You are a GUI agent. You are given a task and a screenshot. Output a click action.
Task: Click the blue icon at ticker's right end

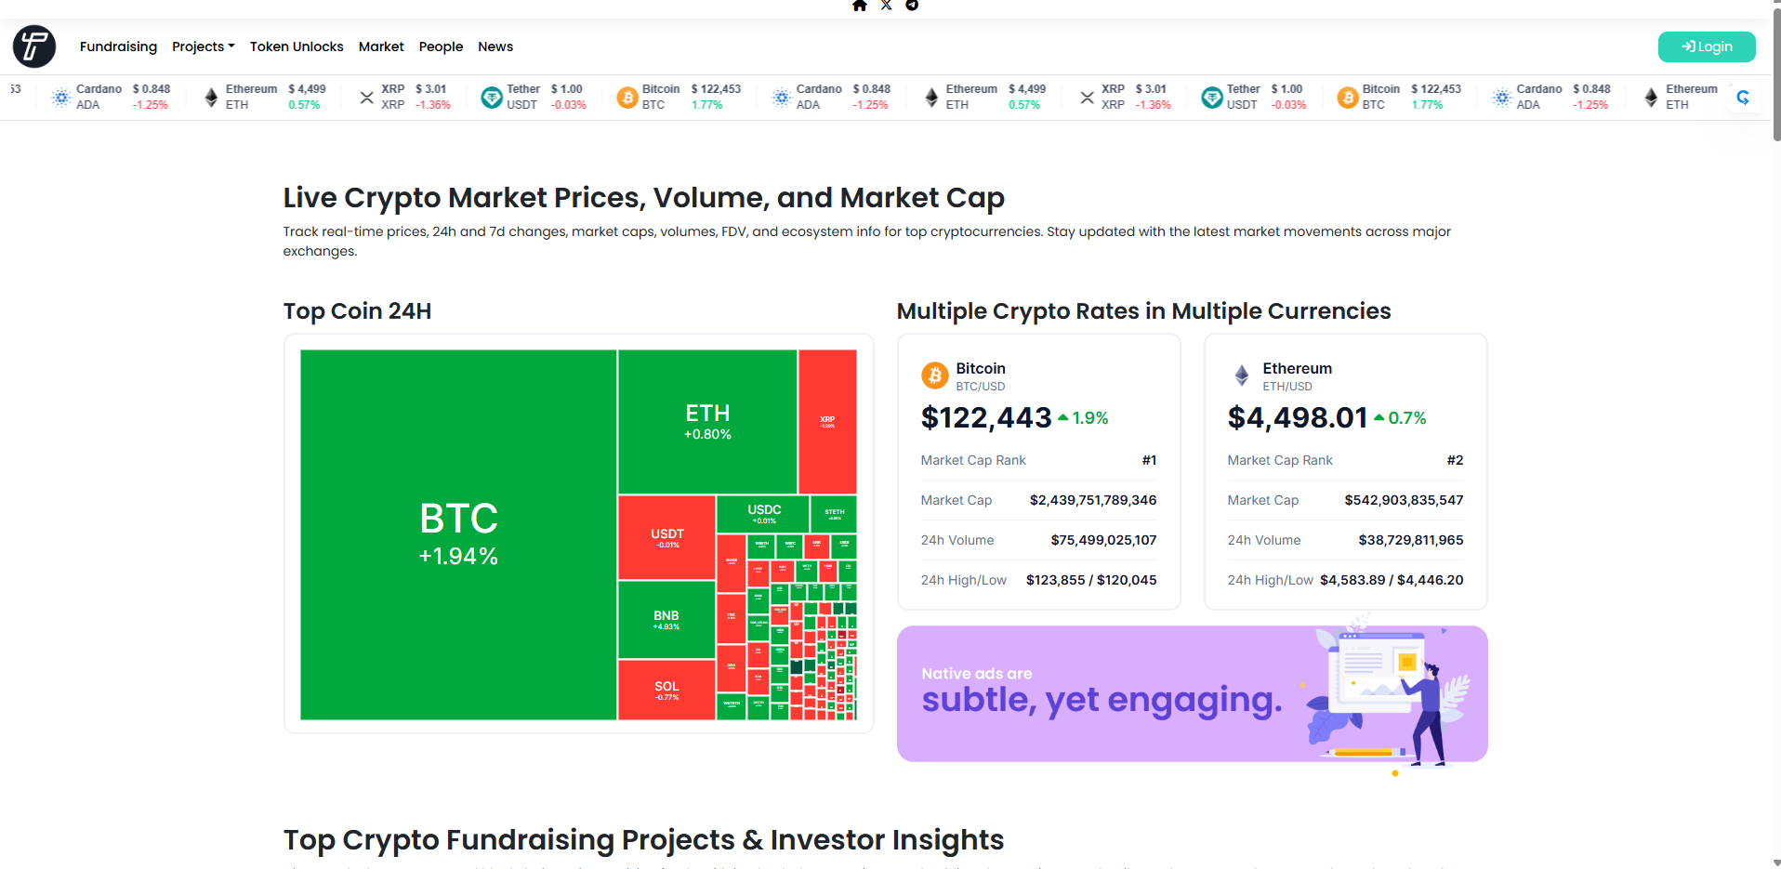(x=1743, y=97)
